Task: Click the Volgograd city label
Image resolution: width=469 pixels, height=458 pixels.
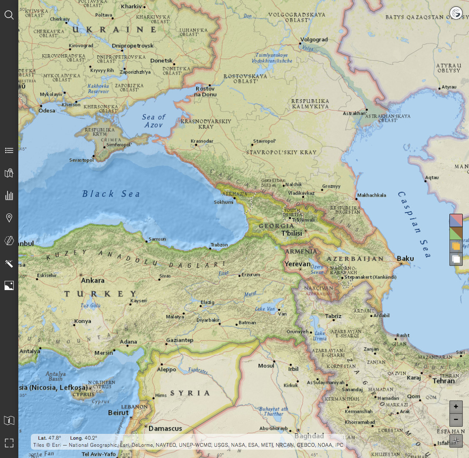Action: [x=314, y=40]
